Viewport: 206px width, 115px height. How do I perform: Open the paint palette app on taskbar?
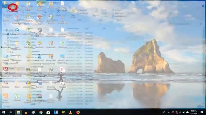pos(33,112)
